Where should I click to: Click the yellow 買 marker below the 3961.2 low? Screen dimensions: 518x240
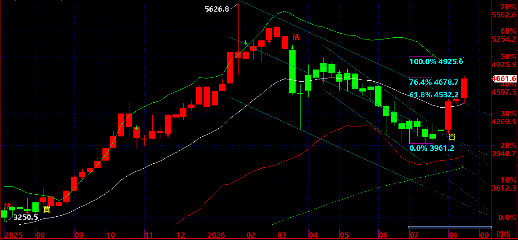coord(452,137)
